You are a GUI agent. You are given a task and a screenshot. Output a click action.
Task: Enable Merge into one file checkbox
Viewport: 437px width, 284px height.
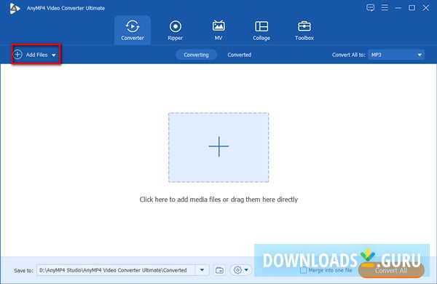click(x=303, y=270)
